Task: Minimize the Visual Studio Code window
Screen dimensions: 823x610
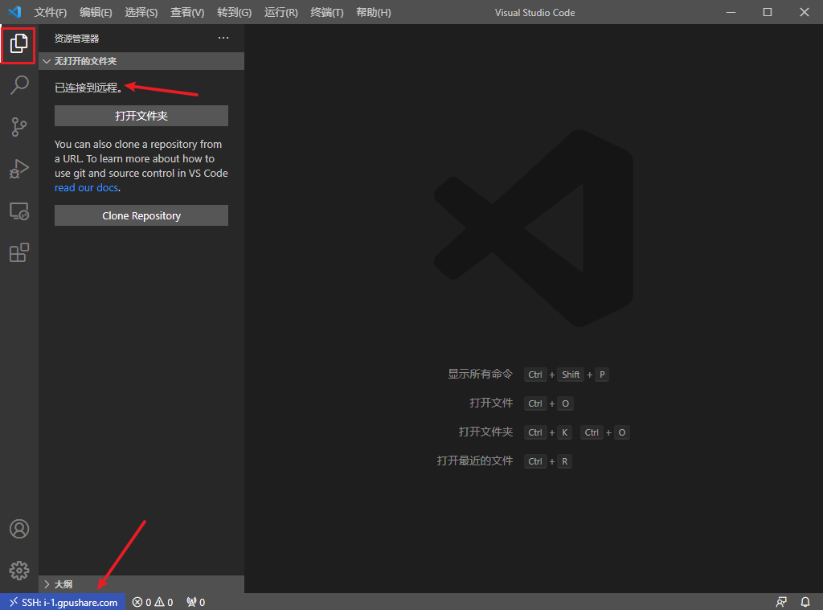Action: (731, 12)
